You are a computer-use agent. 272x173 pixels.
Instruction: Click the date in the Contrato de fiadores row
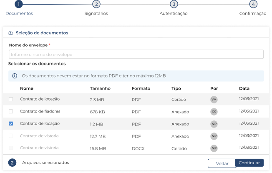pos(249,111)
